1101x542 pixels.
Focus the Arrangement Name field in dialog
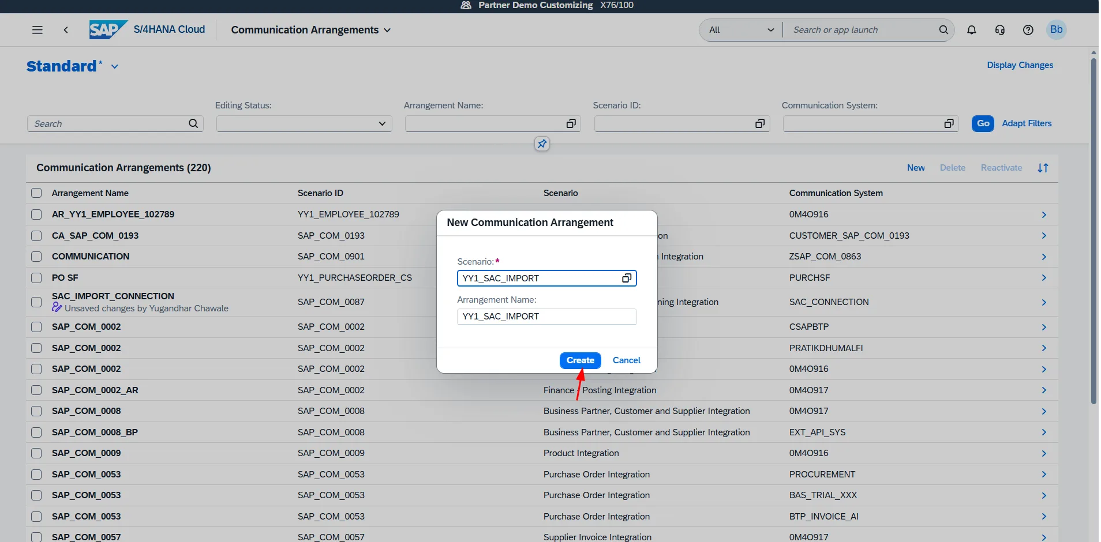pos(547,317)
